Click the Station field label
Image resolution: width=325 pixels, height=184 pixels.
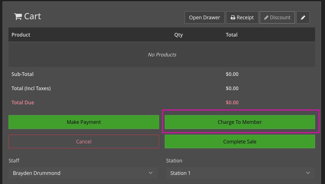tap(174, 161)
